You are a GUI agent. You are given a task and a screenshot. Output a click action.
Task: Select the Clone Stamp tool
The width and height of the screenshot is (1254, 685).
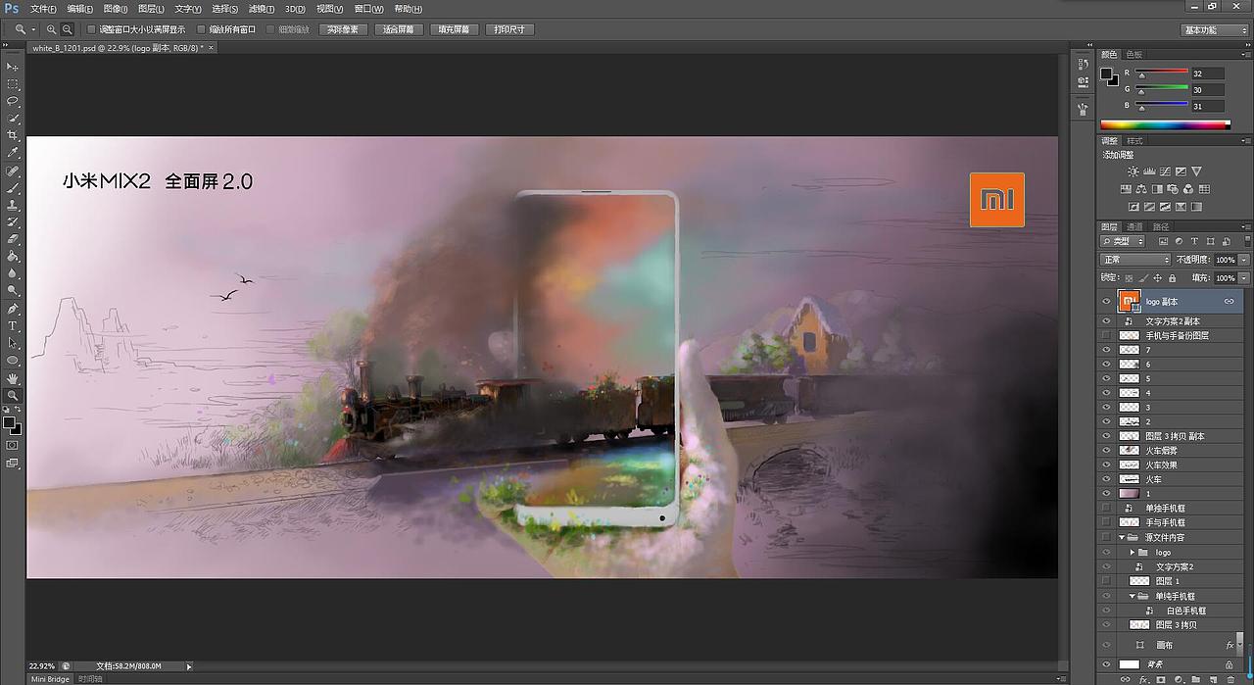coord(13,205)
